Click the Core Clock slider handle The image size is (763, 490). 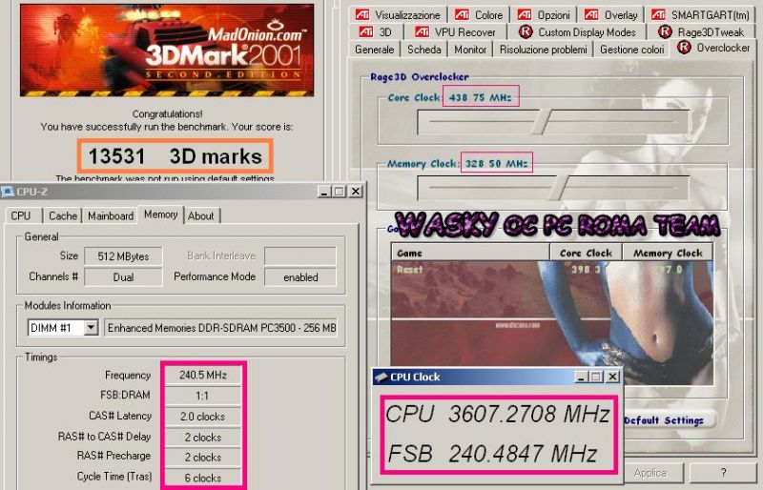541,122
